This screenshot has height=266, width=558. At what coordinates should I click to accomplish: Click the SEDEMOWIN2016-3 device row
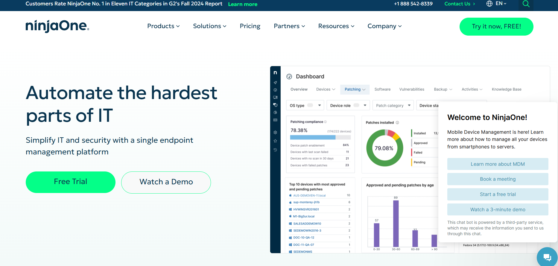320,231
